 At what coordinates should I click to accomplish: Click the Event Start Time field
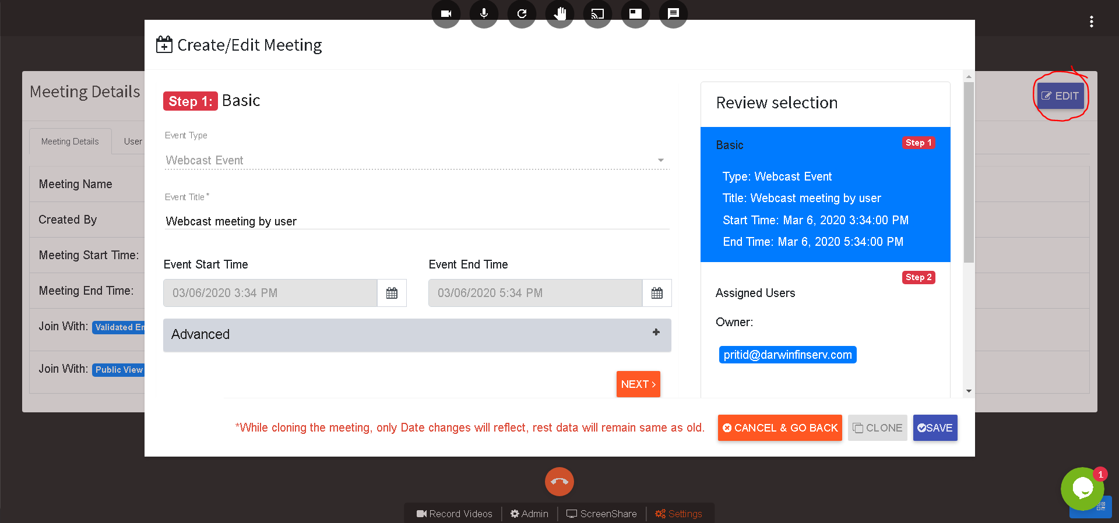point(270,293)
